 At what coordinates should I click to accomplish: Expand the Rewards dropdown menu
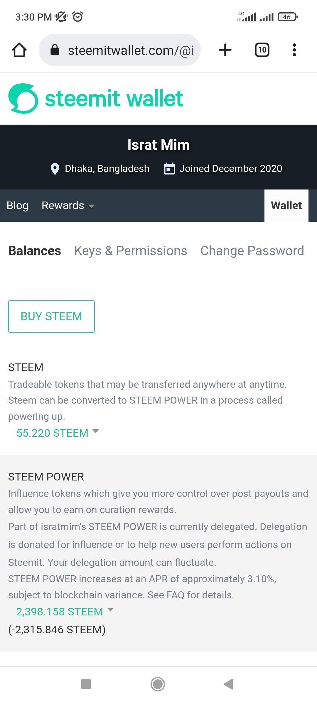[x=68, y=206]
